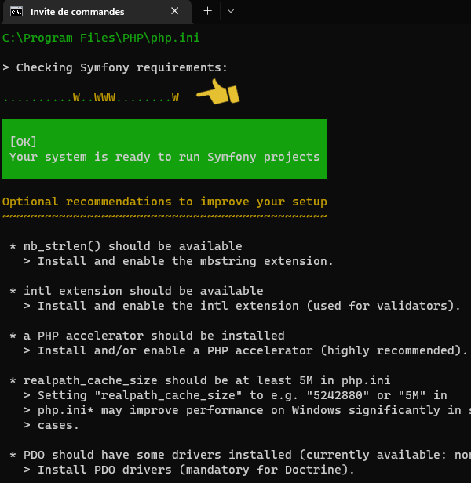The width and height of the screenshot is (471, 483).
Task: Click 'mb_strlen() should be available' line
Action: coord(126,246)
